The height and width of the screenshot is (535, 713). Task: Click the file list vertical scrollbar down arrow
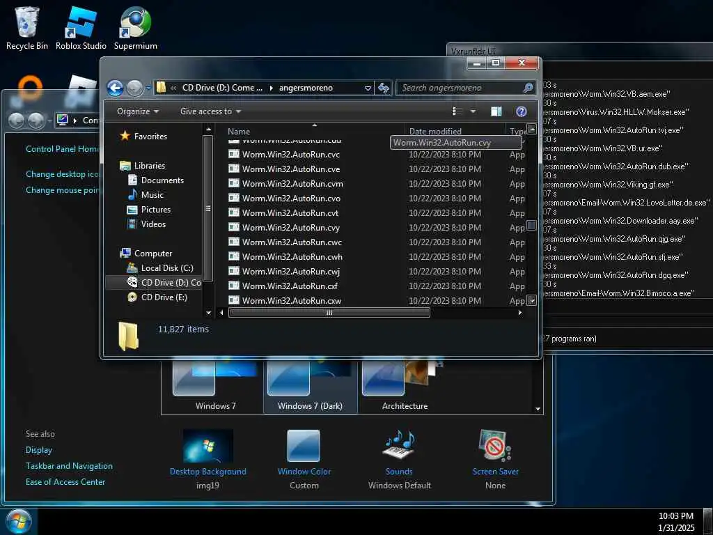click(531, 300)
